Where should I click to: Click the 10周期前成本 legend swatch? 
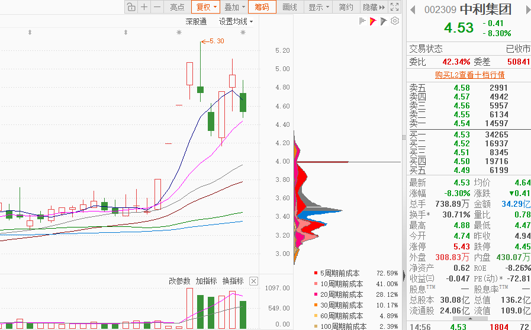pos(316,284)
